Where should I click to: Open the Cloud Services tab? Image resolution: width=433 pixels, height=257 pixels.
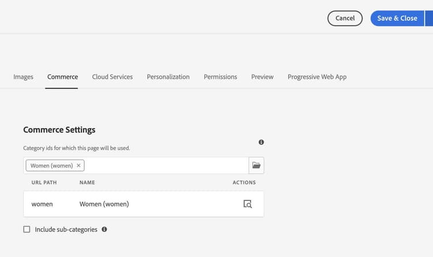click(112, 77)
